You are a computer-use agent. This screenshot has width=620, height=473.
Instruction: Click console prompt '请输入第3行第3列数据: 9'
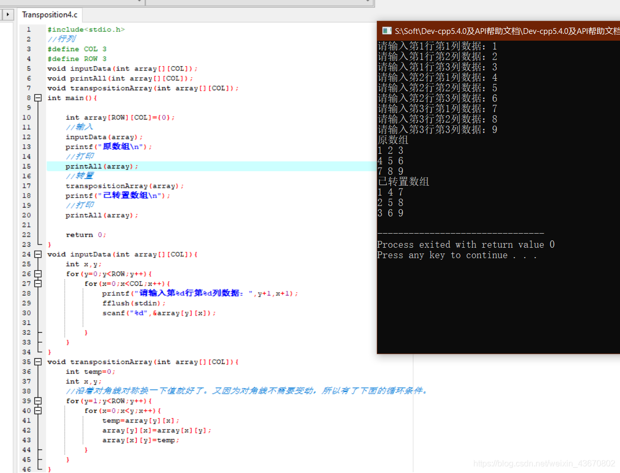click(x=437, y=130)
